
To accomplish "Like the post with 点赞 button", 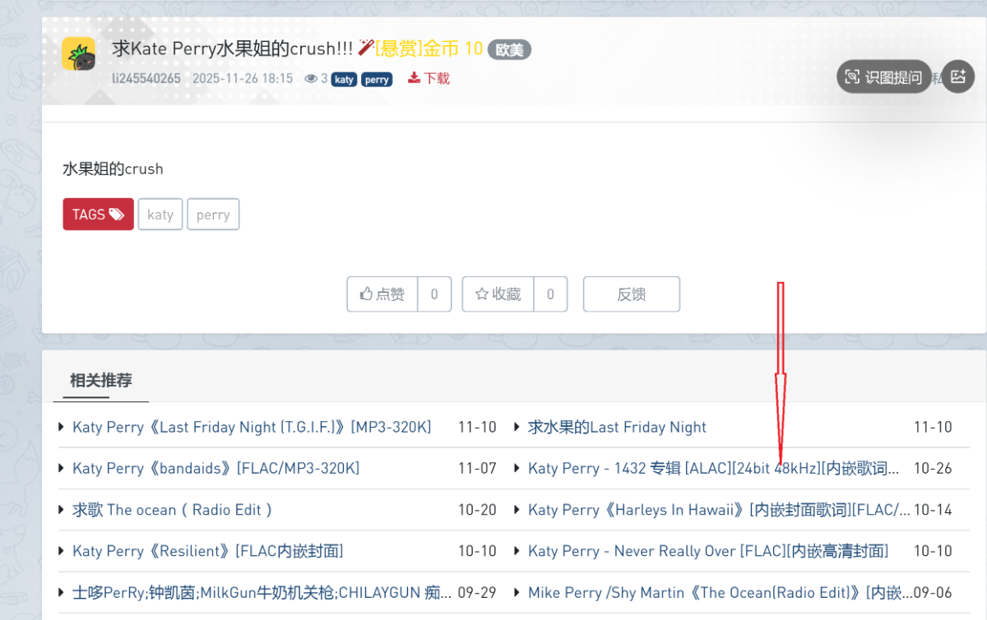I will pos(382,294).
